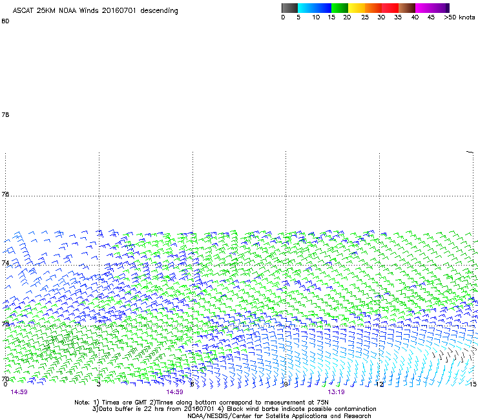Click the '10' label under the color scale

[316, 17]
